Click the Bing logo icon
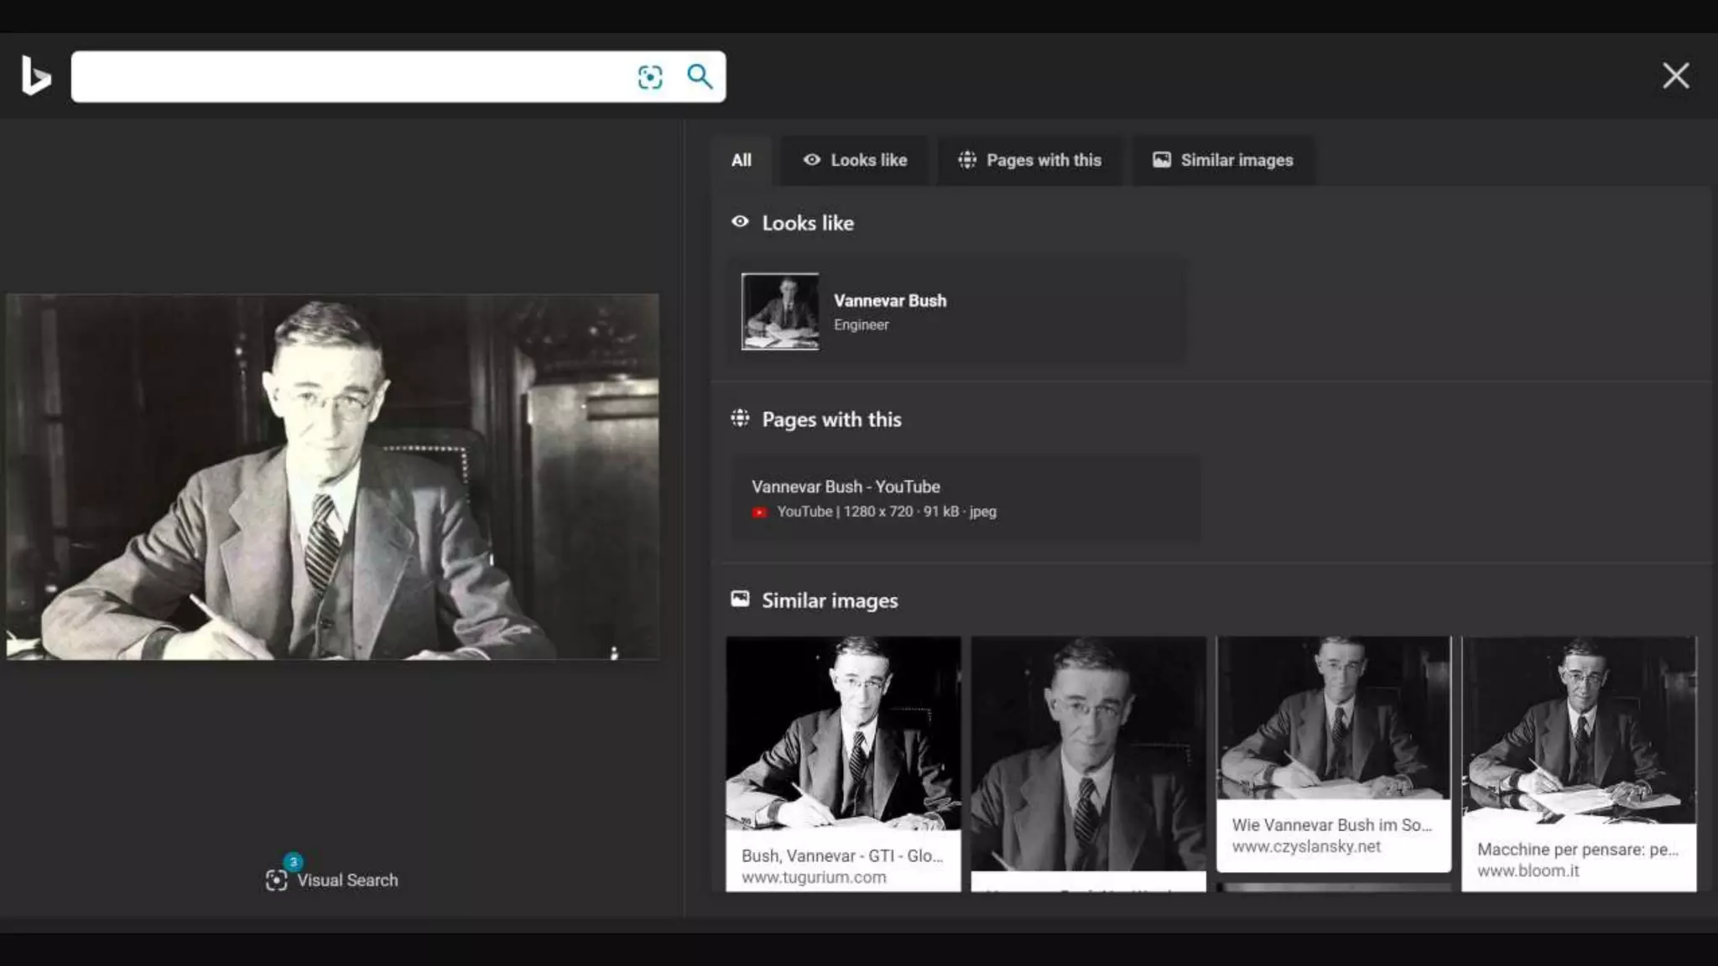1718x966 pixels. tap(36, 76)
